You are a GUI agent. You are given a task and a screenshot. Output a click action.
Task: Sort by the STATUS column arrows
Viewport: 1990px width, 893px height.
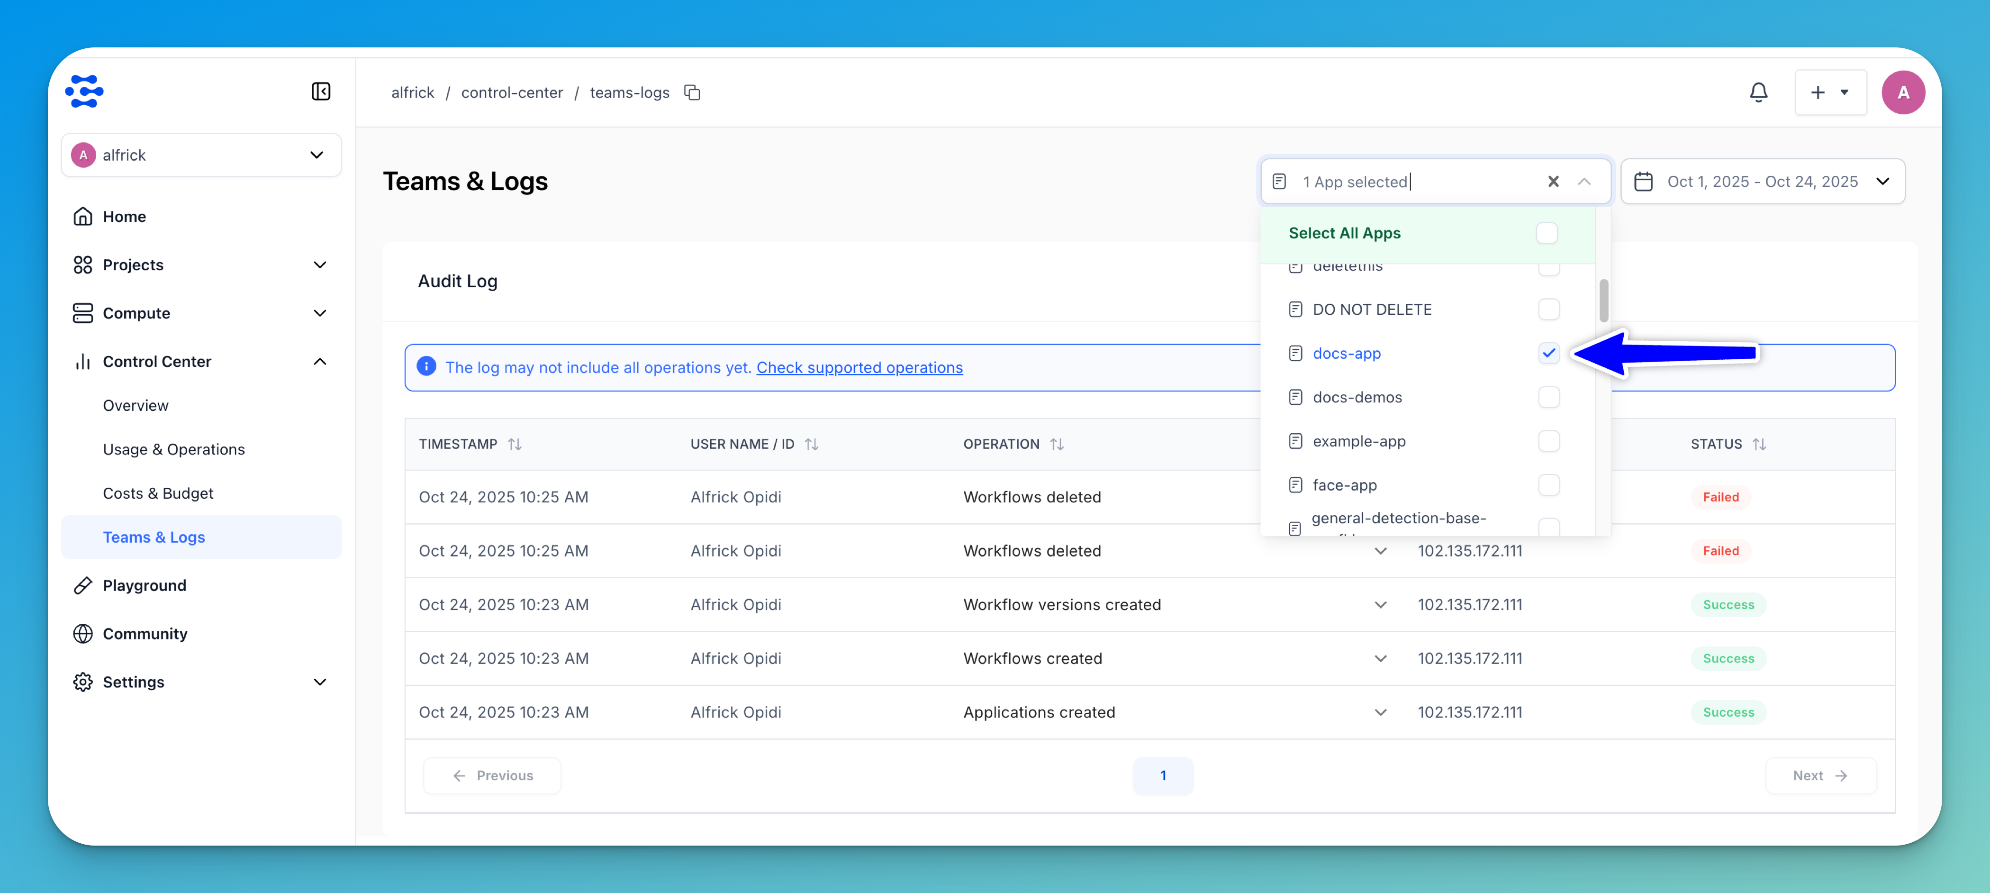pyautogui.click(x=1759, y=444)
